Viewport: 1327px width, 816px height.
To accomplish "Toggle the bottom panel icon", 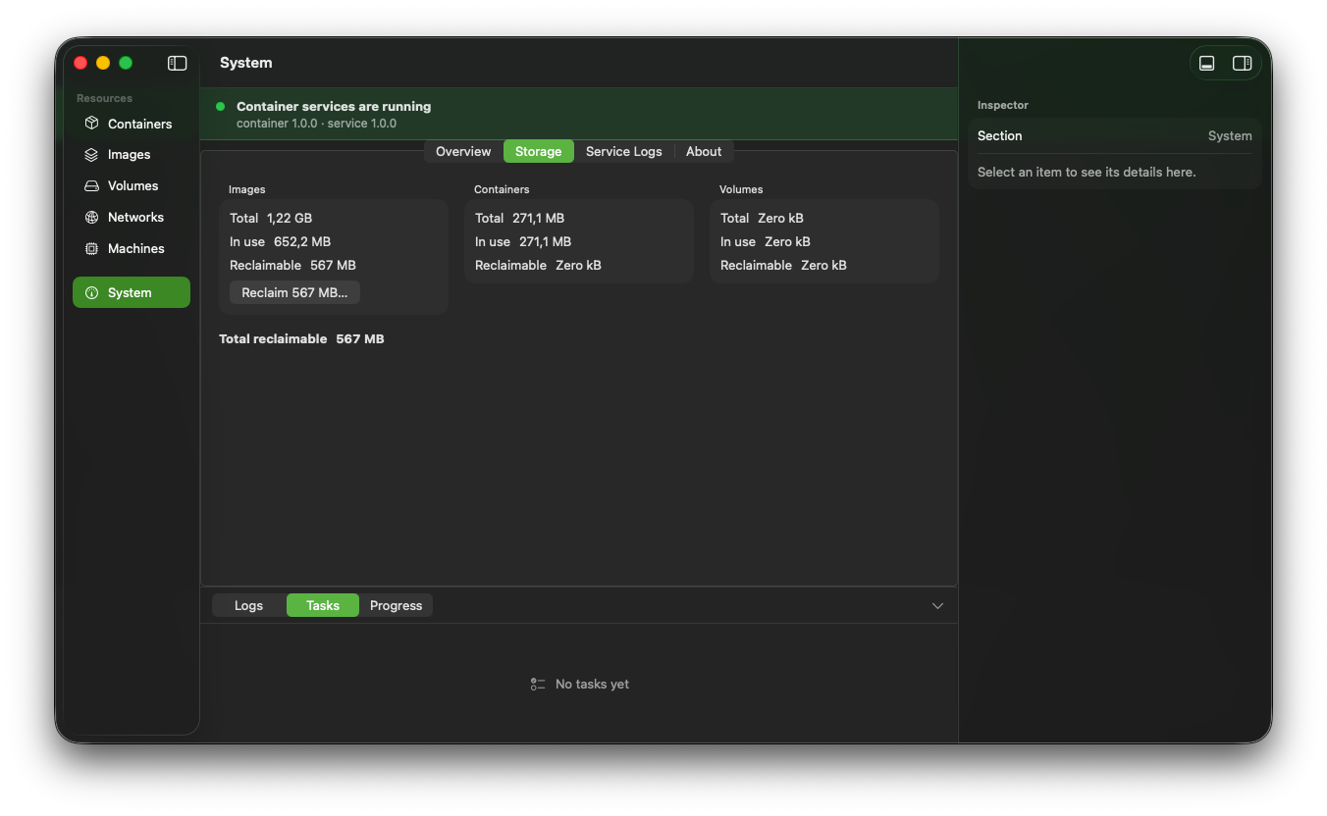I will [1207, 63].
